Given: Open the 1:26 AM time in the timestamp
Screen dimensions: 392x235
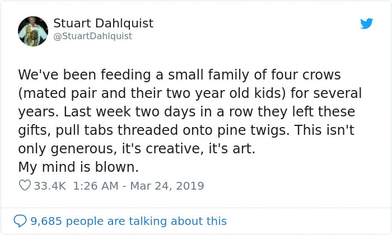Looking at the screenshot, I should [96, 186].
